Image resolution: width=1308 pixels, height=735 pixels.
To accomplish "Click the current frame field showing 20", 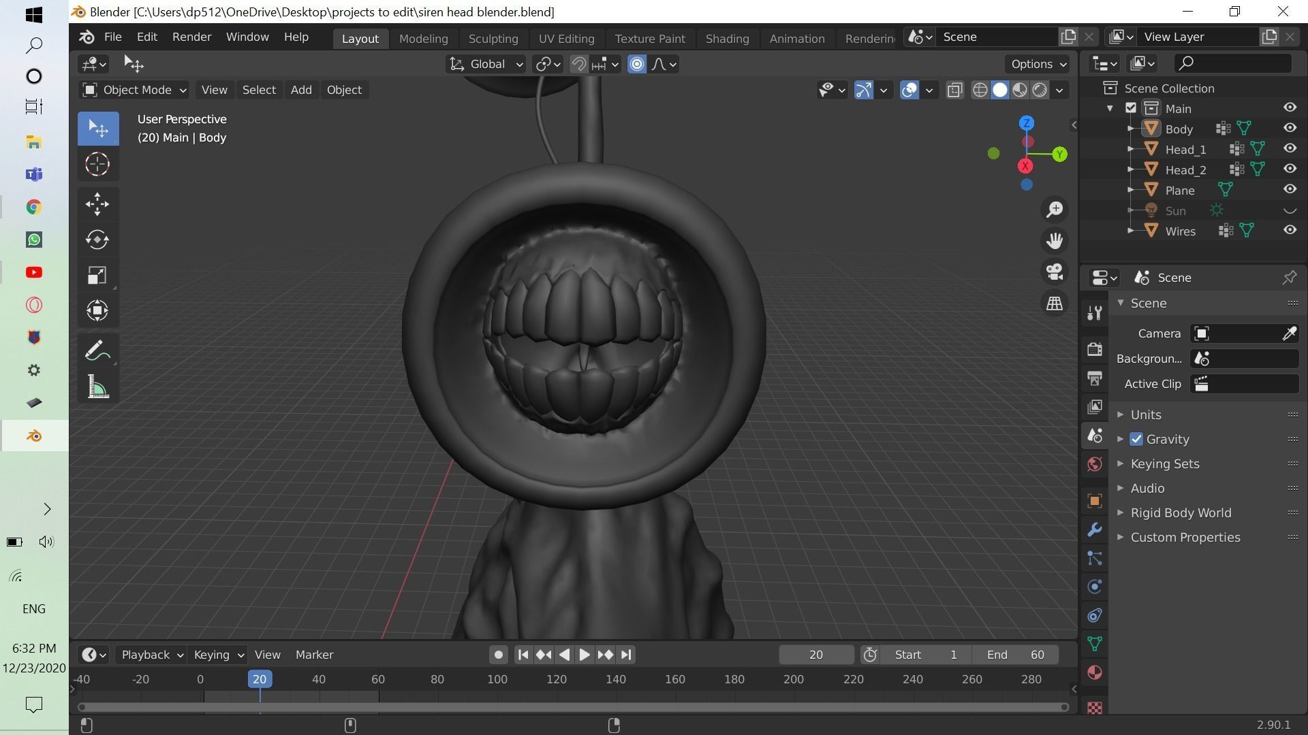I will pyautogui.click(x=816, y=655).
